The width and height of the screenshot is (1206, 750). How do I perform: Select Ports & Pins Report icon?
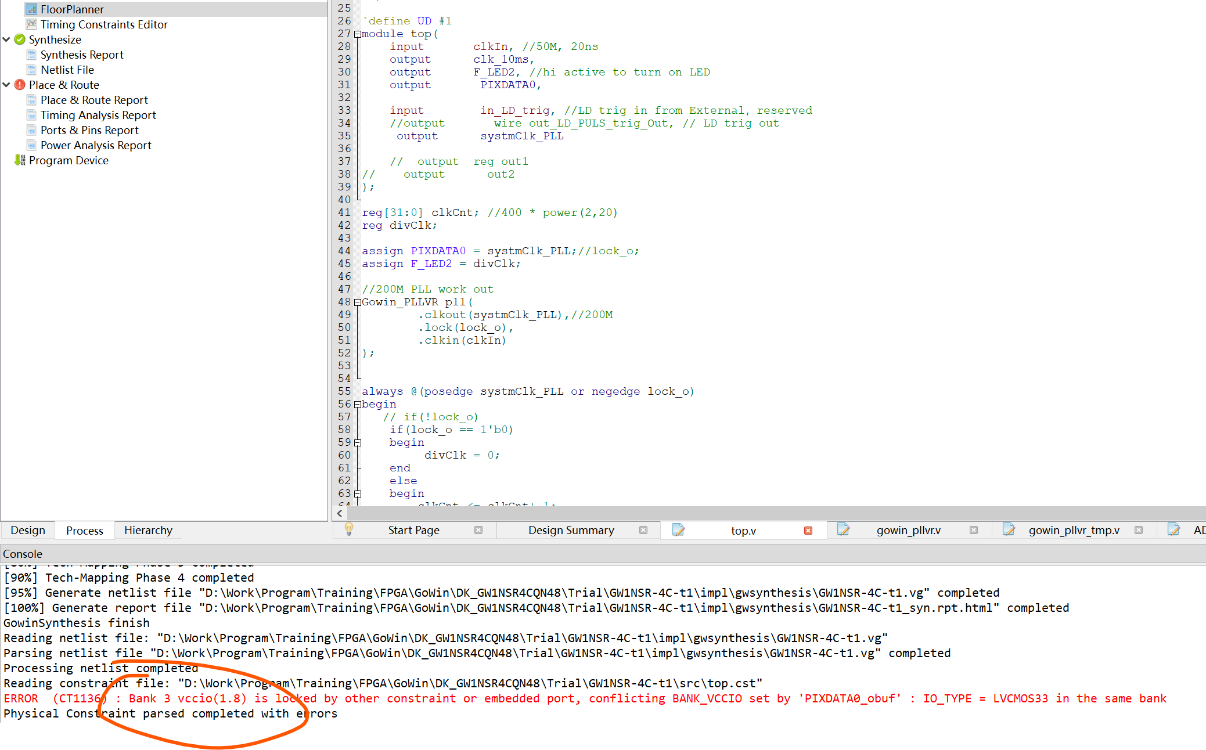pos(28,129)
